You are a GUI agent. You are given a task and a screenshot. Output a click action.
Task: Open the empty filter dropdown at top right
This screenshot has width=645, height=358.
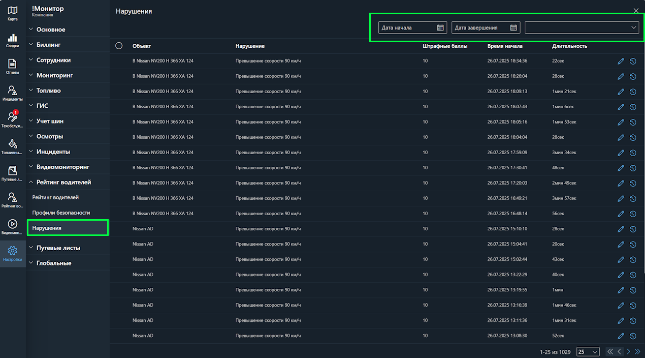click(582, 28)
